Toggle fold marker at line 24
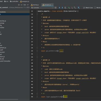Screen dimensions: 101x101 click(x=37, y=48)
